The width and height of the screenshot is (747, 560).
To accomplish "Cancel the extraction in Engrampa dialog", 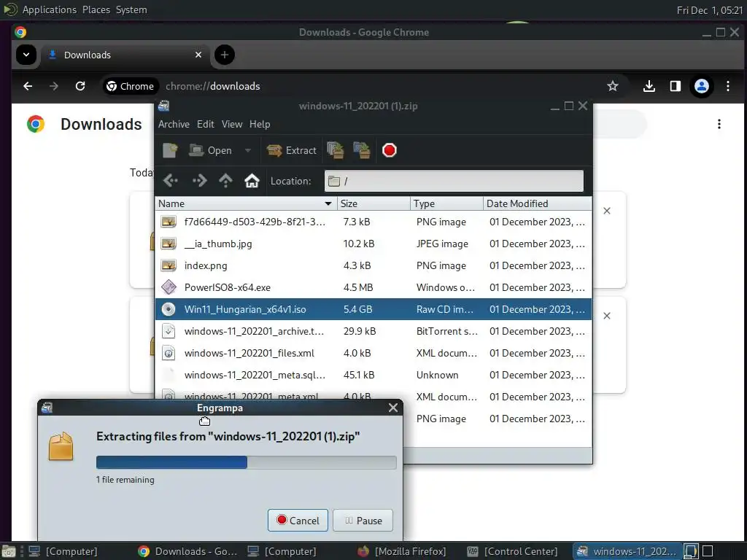I will [x=298, y=521].
